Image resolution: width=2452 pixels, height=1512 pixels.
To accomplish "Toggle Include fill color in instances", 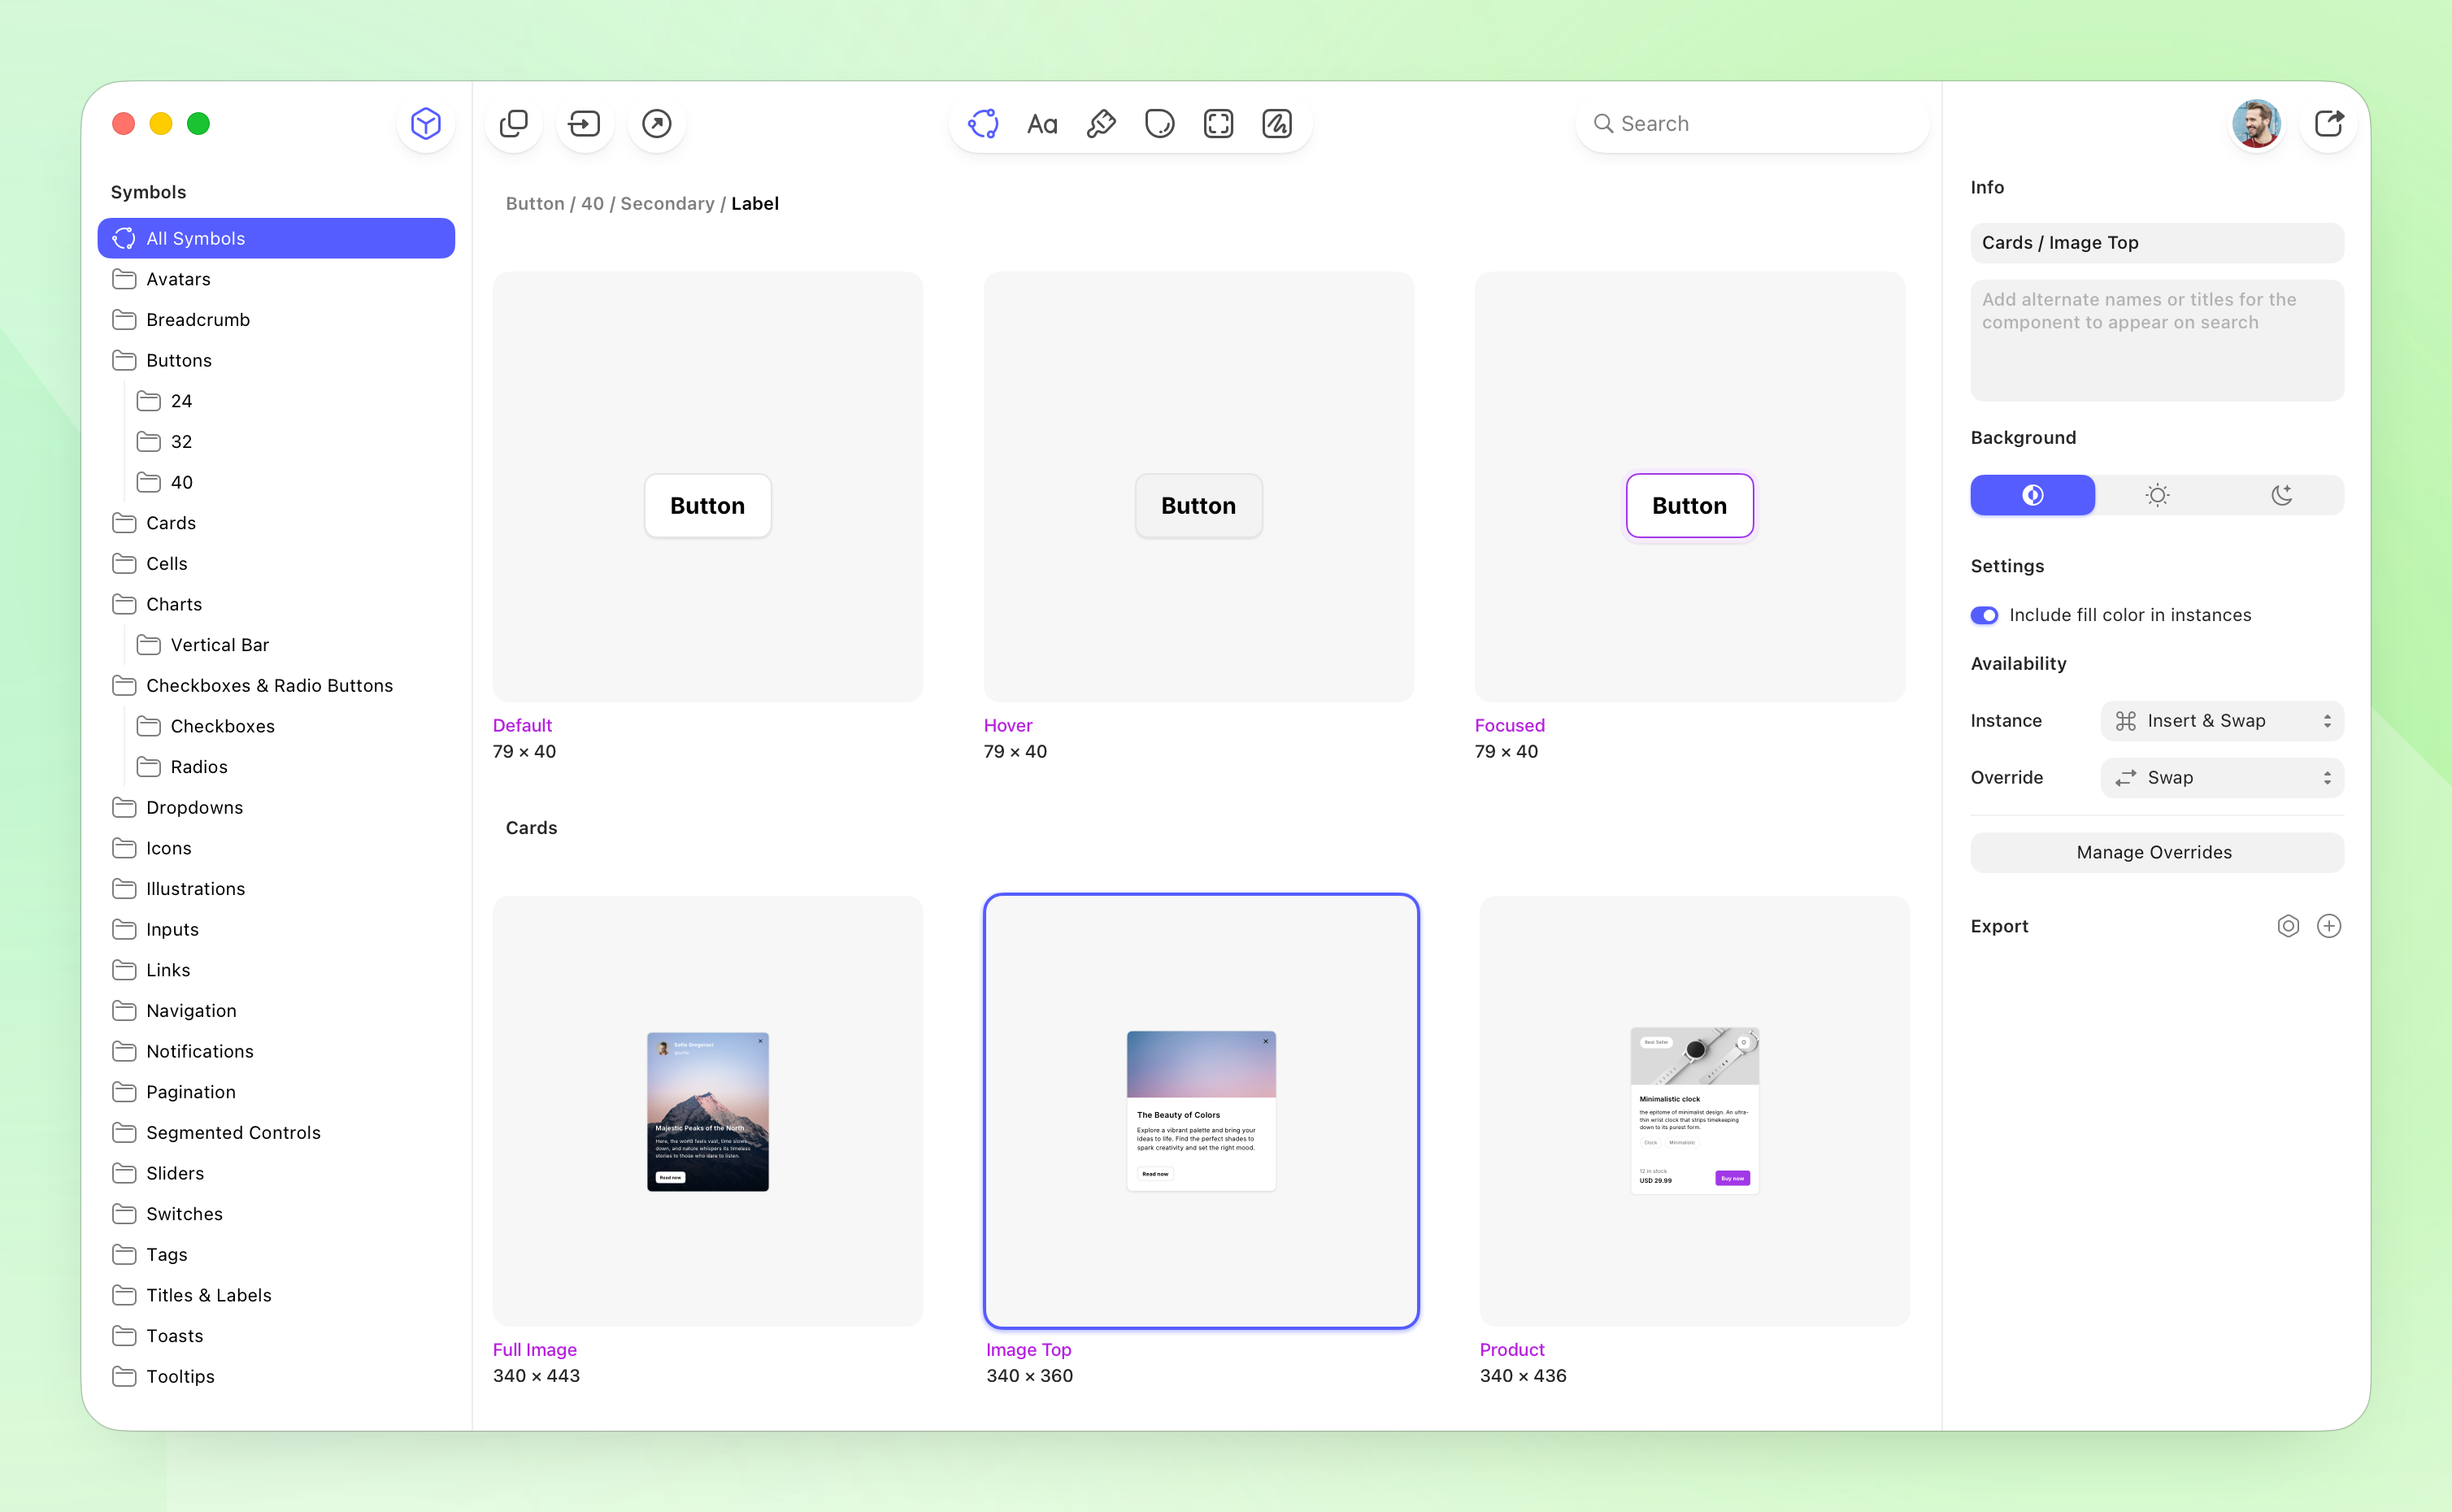I will (x=1984, y=615).
